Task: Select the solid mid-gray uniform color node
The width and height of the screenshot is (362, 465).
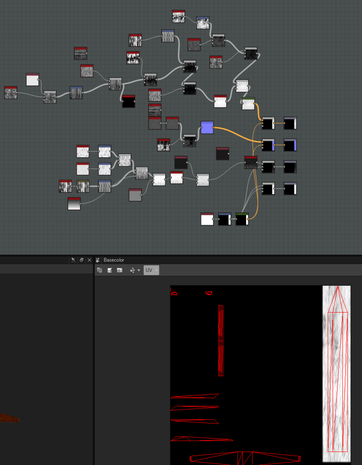Action: point(135,195)
